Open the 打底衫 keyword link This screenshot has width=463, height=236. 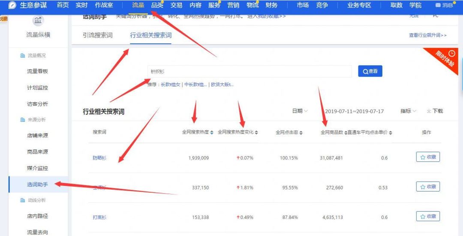pyautogui.click(x=99, y=218)
